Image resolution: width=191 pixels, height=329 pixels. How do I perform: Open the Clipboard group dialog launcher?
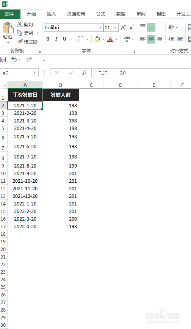[39, 51]
